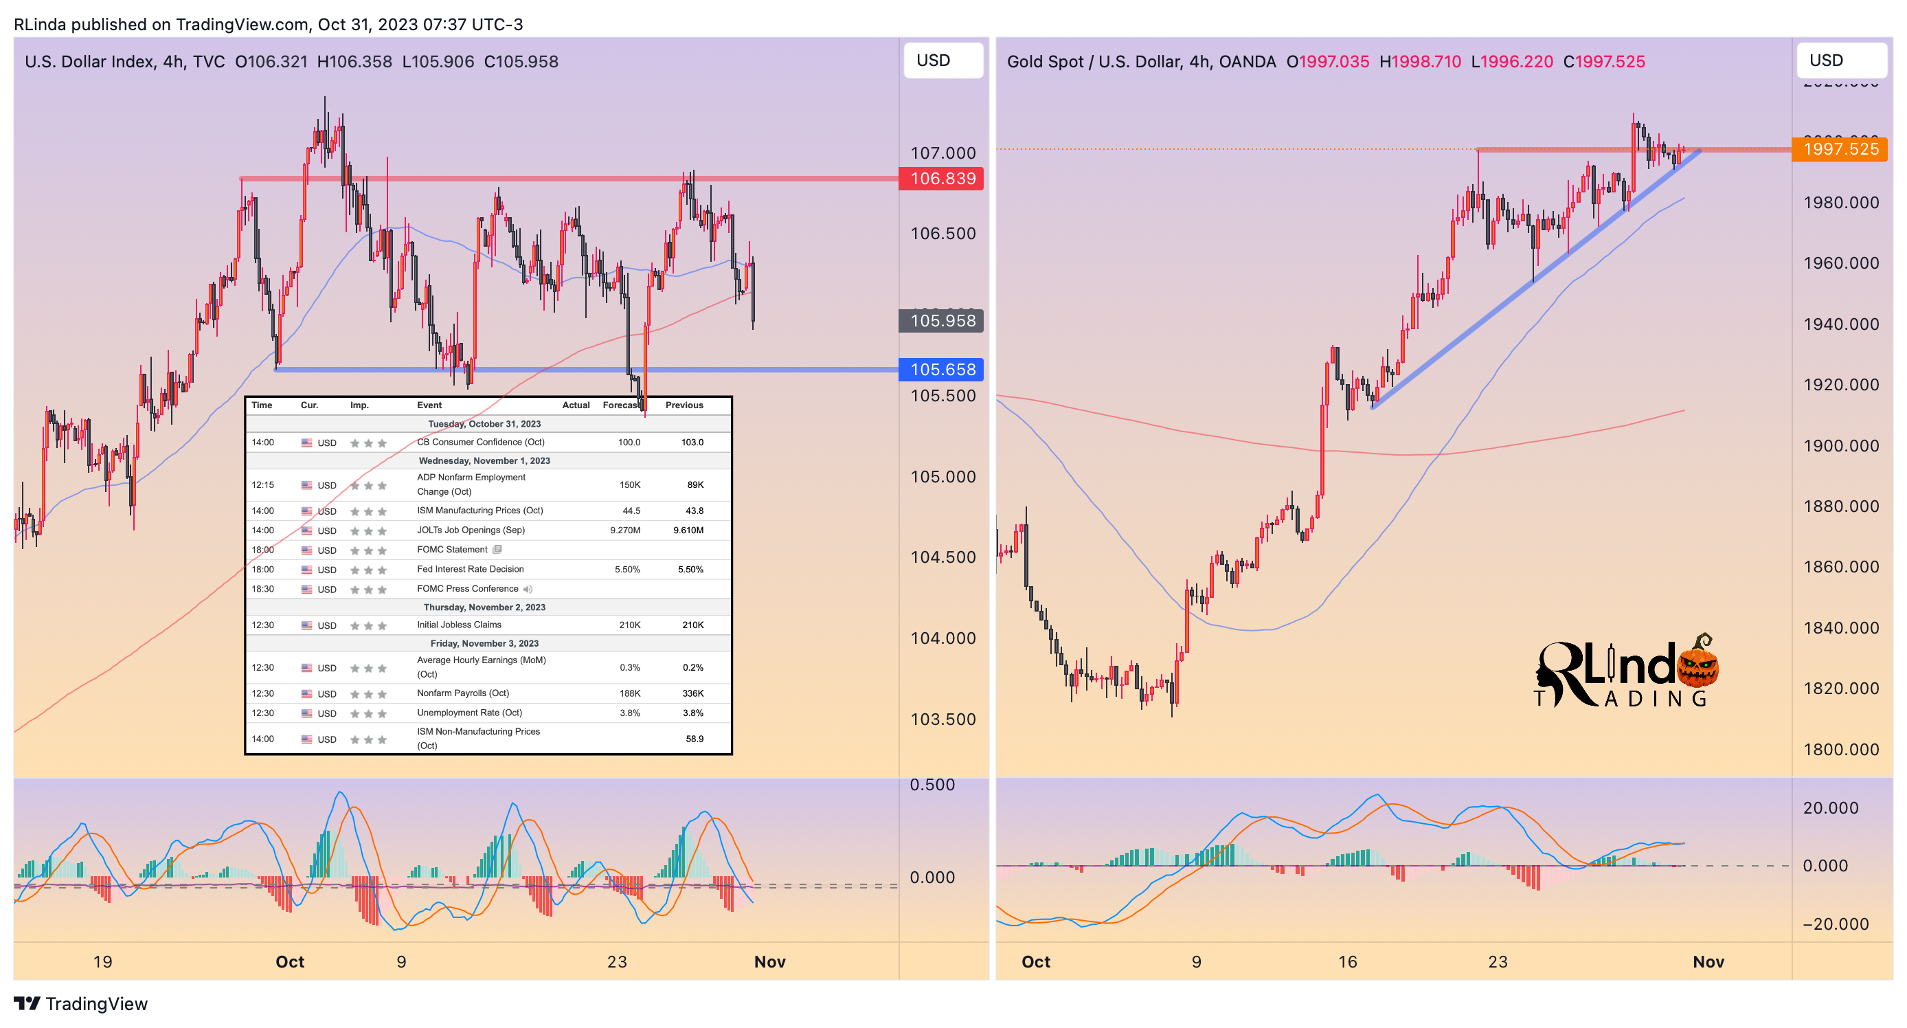
Task: Click the document icon beside FOMC Statement
Action: [x=497, y=550]
